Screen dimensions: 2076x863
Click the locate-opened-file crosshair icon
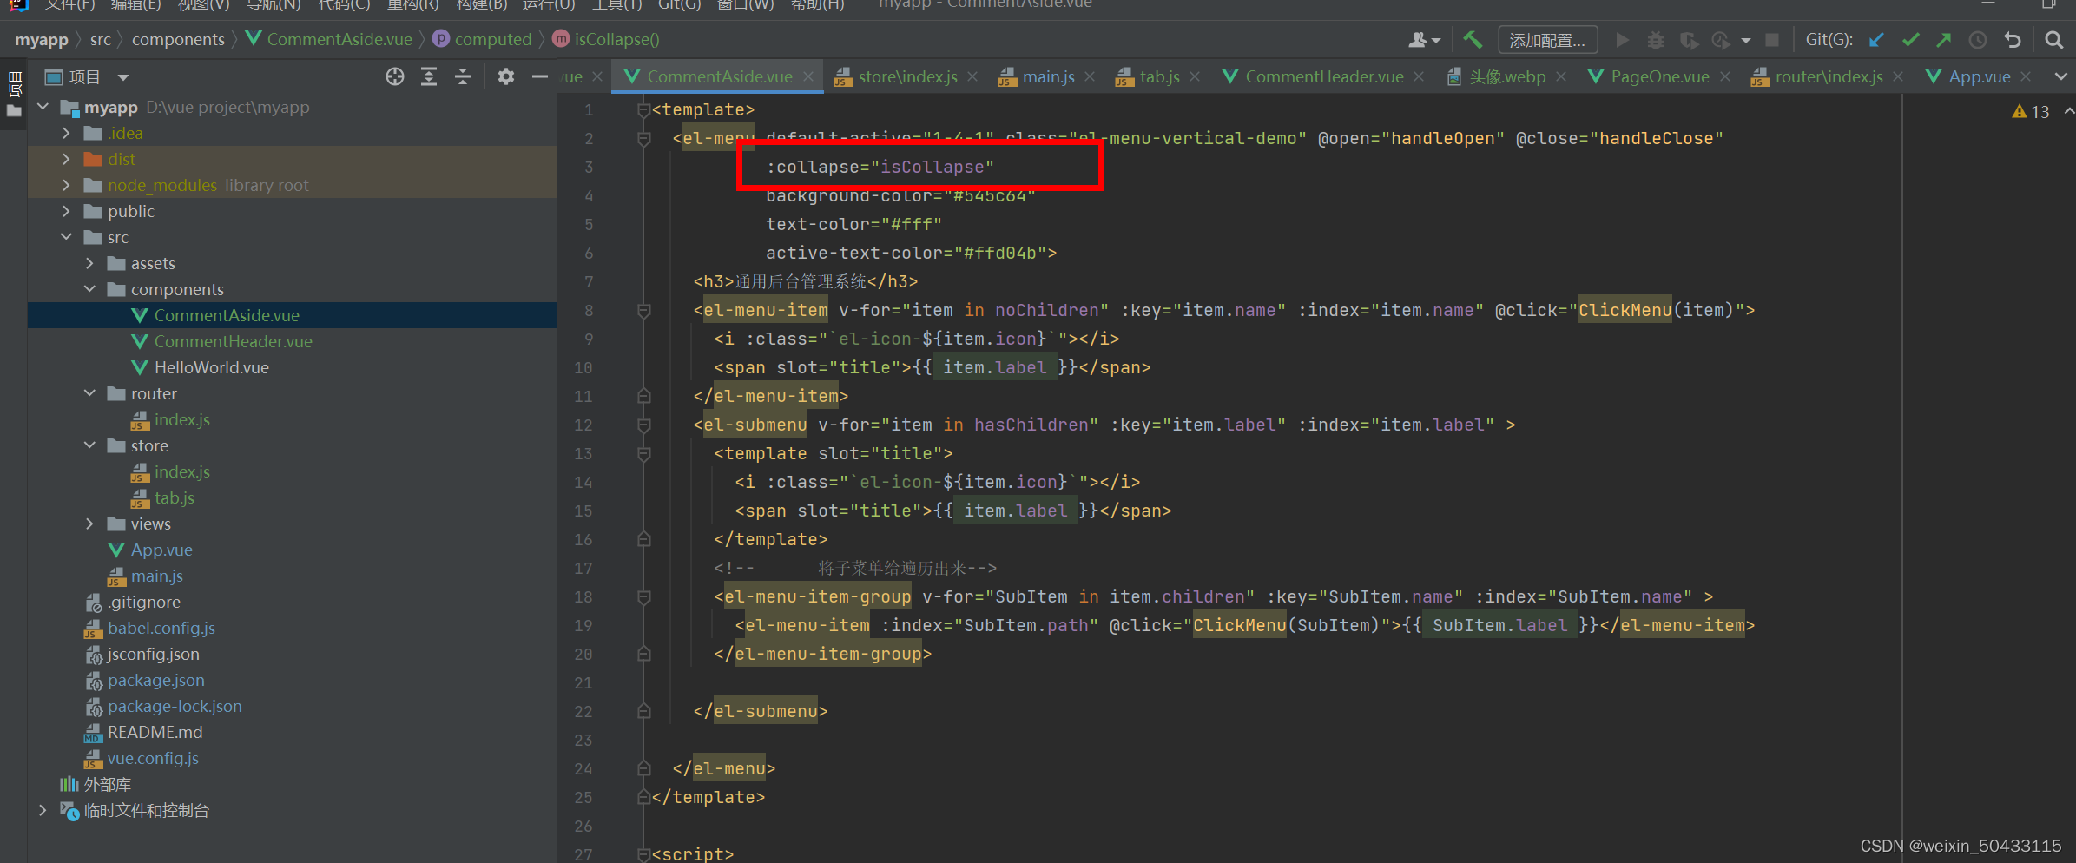395,76
